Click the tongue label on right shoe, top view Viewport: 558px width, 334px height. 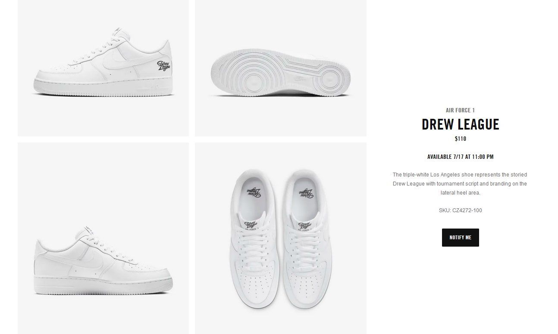point(306,227)
